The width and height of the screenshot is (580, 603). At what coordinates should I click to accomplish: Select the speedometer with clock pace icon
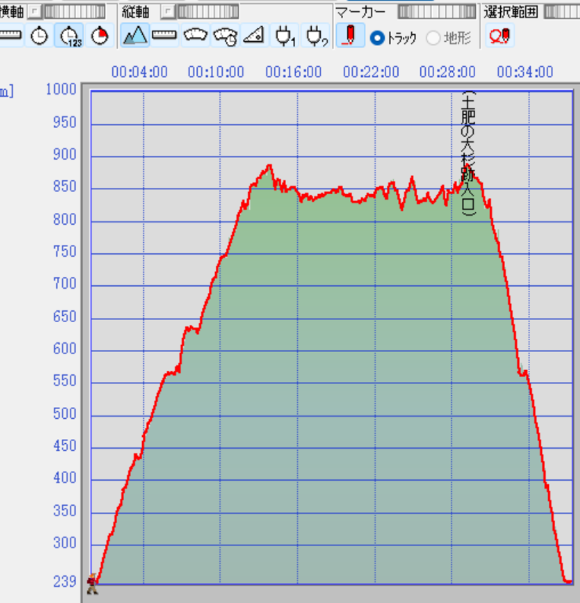click(x=226, y=36)
